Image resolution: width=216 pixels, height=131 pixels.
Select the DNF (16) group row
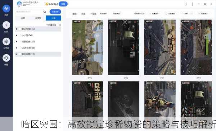[x=38, y=48]
